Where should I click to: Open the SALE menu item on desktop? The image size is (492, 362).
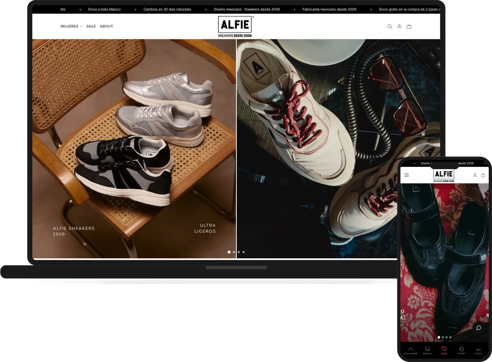91,26
